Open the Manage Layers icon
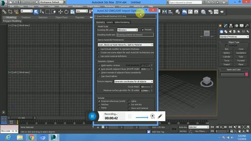This screenshot has height=141, width=251. tap(178, 12)
